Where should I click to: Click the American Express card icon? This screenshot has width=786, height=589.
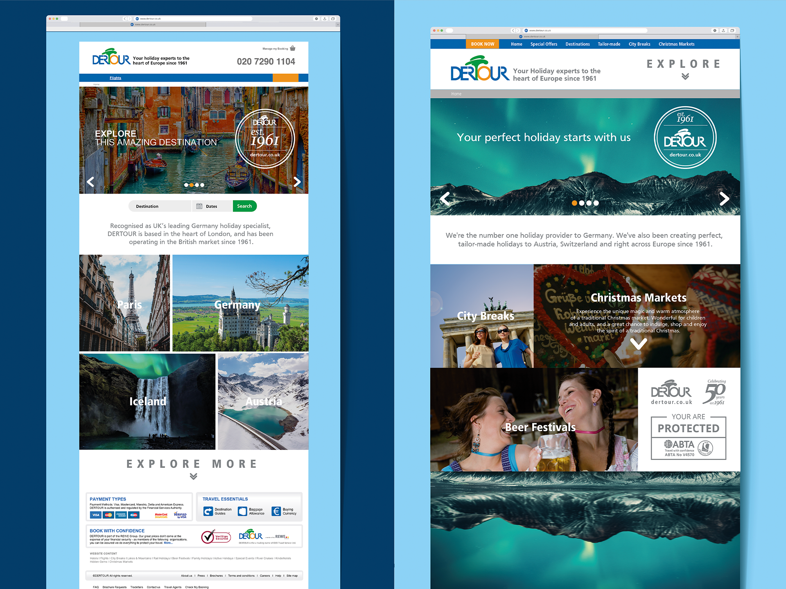(121, 515)
